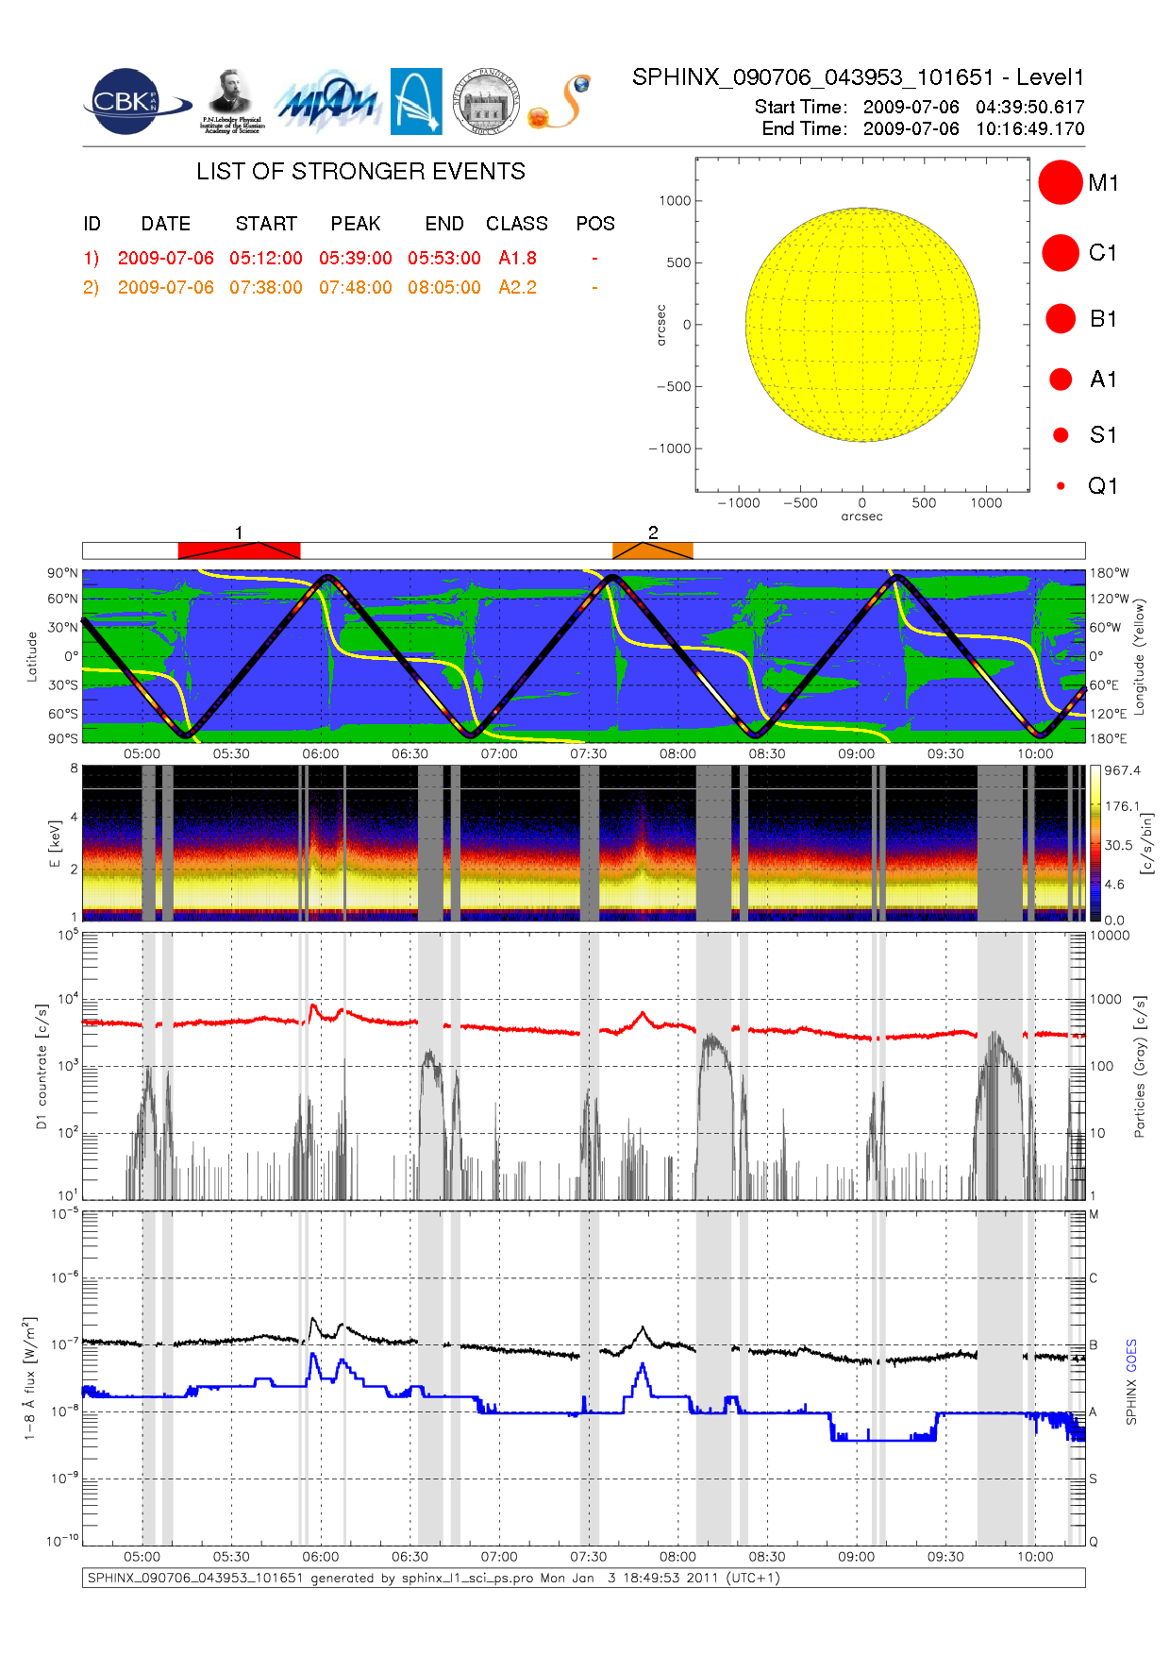The image size is (1170, 1656).
Task: Click event 2 row class A2.2
Action: pyautogui.click(x=517, y=287)
